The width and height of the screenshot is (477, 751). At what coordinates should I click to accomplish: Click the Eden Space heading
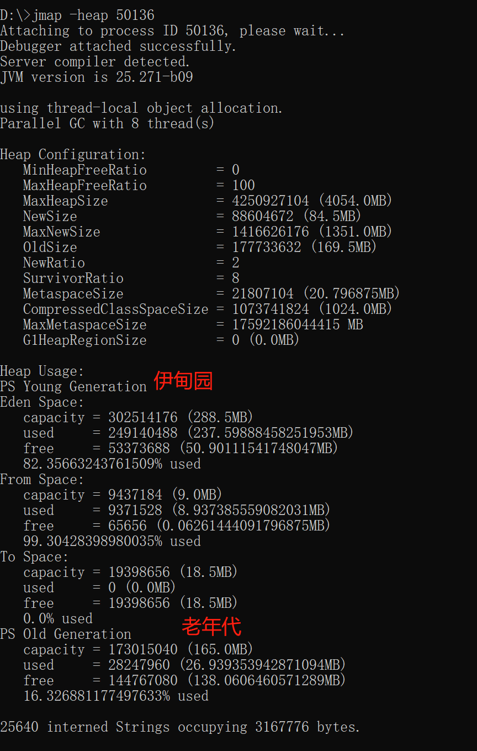(42, 402)
